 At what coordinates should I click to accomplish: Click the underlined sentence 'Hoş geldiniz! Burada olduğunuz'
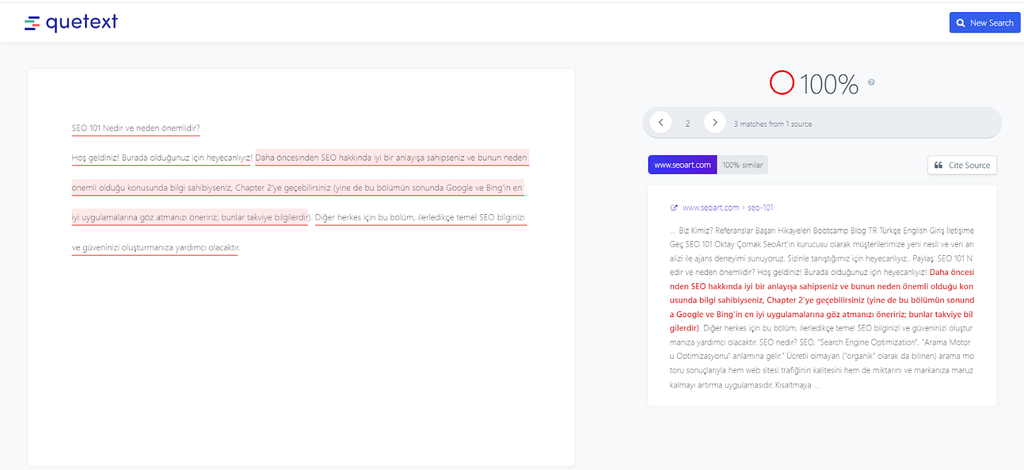click(162, 158)
